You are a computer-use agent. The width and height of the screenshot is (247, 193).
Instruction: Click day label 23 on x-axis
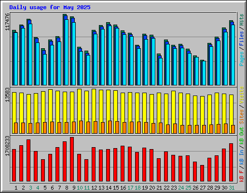click(174, 188)
